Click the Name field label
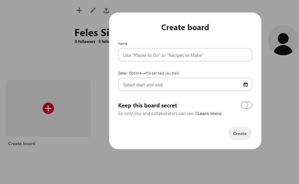This screenshot has width=299, height=184. (123, 44)
